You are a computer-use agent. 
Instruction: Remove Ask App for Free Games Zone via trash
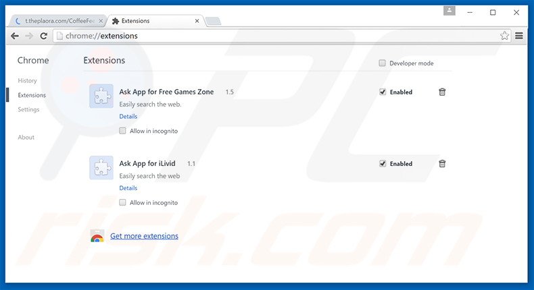pyautogui.click(x=442, y=92)
